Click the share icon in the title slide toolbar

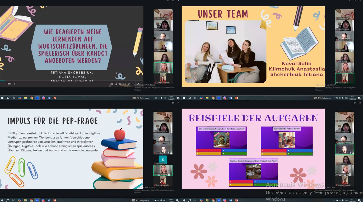116,84
